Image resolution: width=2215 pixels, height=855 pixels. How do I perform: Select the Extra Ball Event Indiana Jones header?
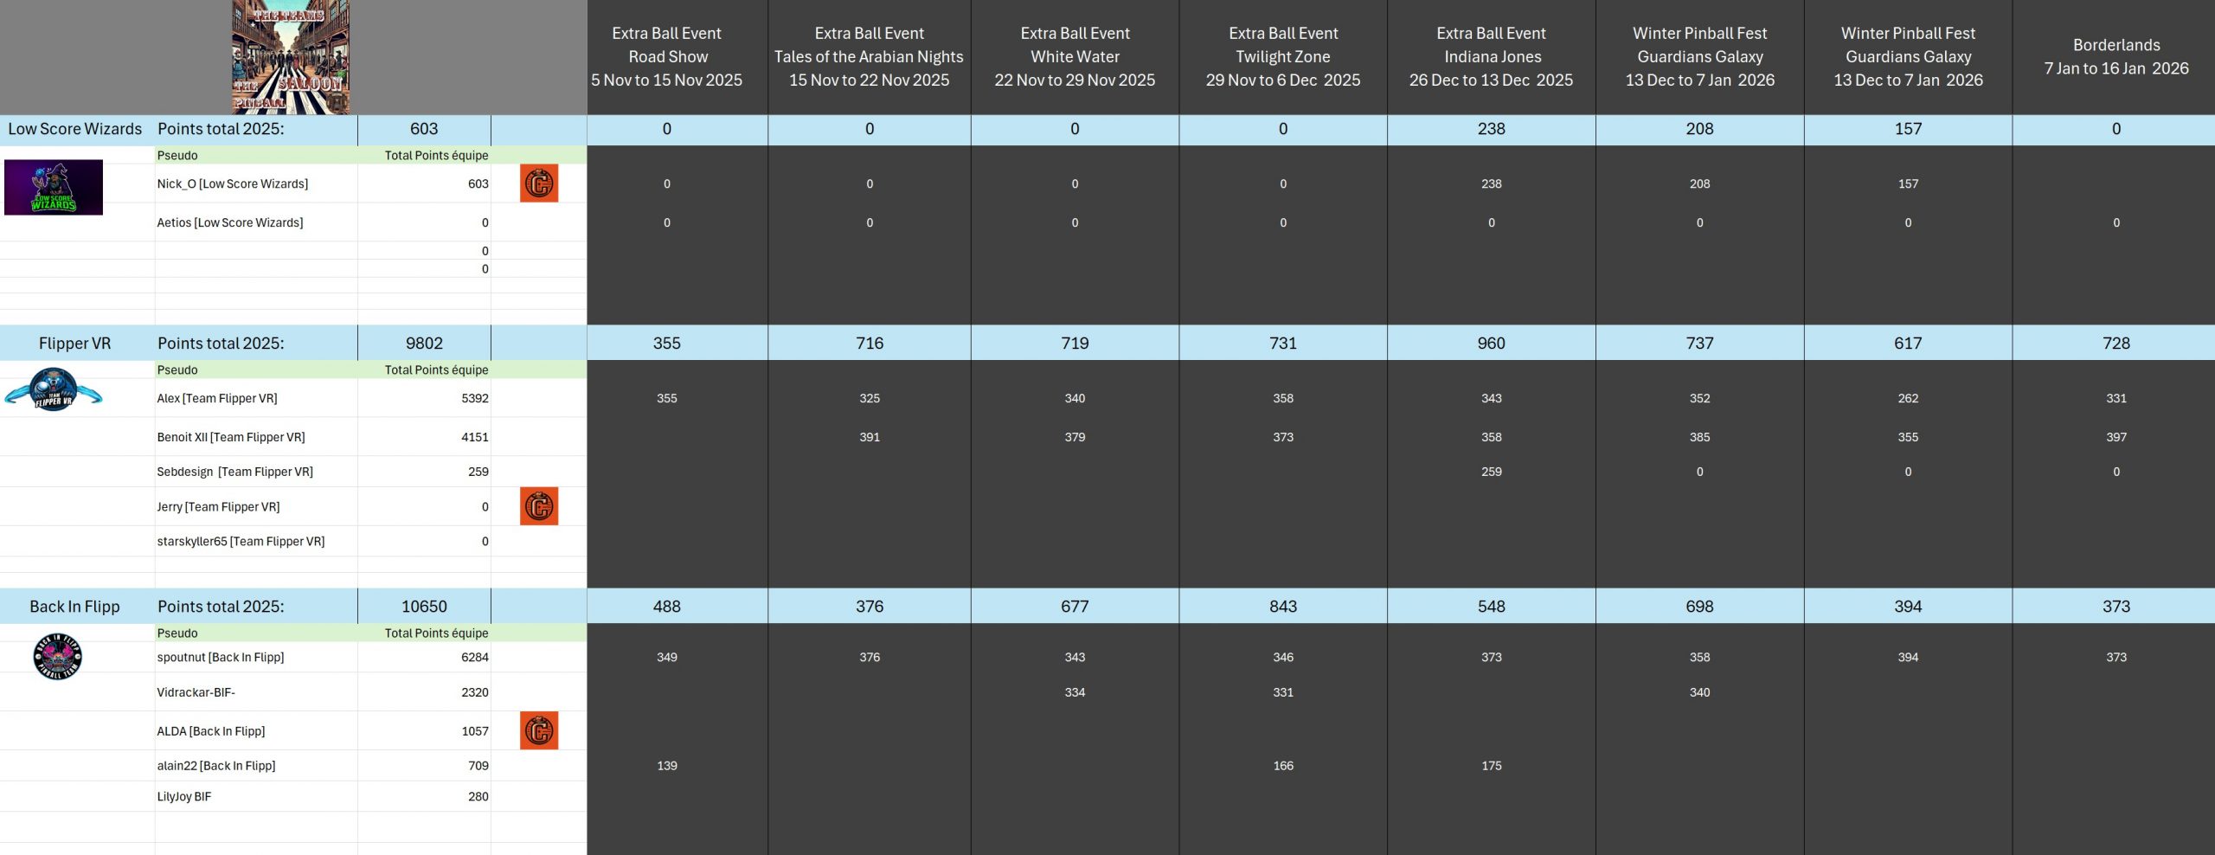(x=1491, y=56)
